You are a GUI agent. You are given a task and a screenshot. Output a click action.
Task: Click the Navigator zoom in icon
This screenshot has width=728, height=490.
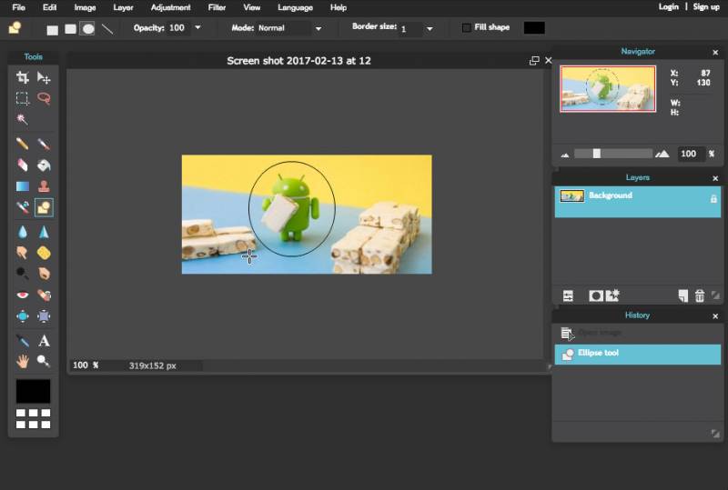[x=662, y=154]
